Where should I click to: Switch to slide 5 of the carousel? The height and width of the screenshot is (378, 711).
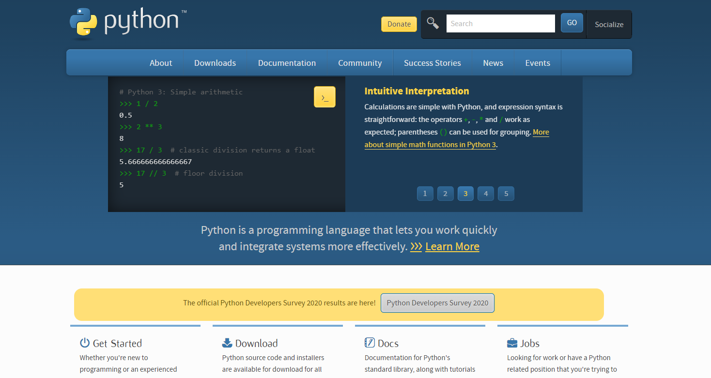(506, 194)
